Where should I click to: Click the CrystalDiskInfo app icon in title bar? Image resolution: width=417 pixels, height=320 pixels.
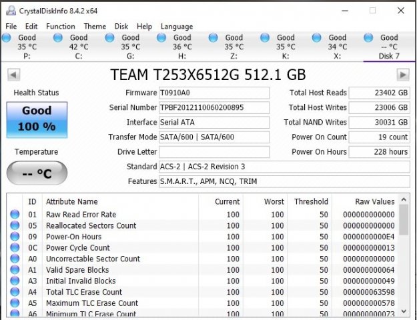pos(9,11)
